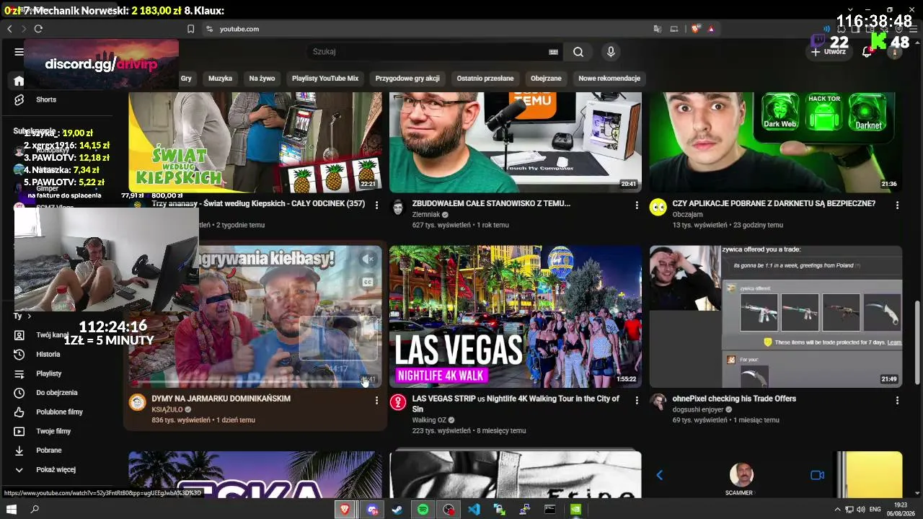This screenshot has height=519, width=923.
Task: Open the dogsushi enjoyer channel link
Action: click(698, 409)
